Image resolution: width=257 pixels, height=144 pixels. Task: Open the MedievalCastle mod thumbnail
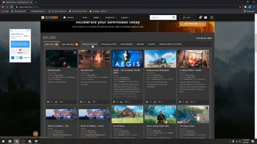[x=61, y=59]
